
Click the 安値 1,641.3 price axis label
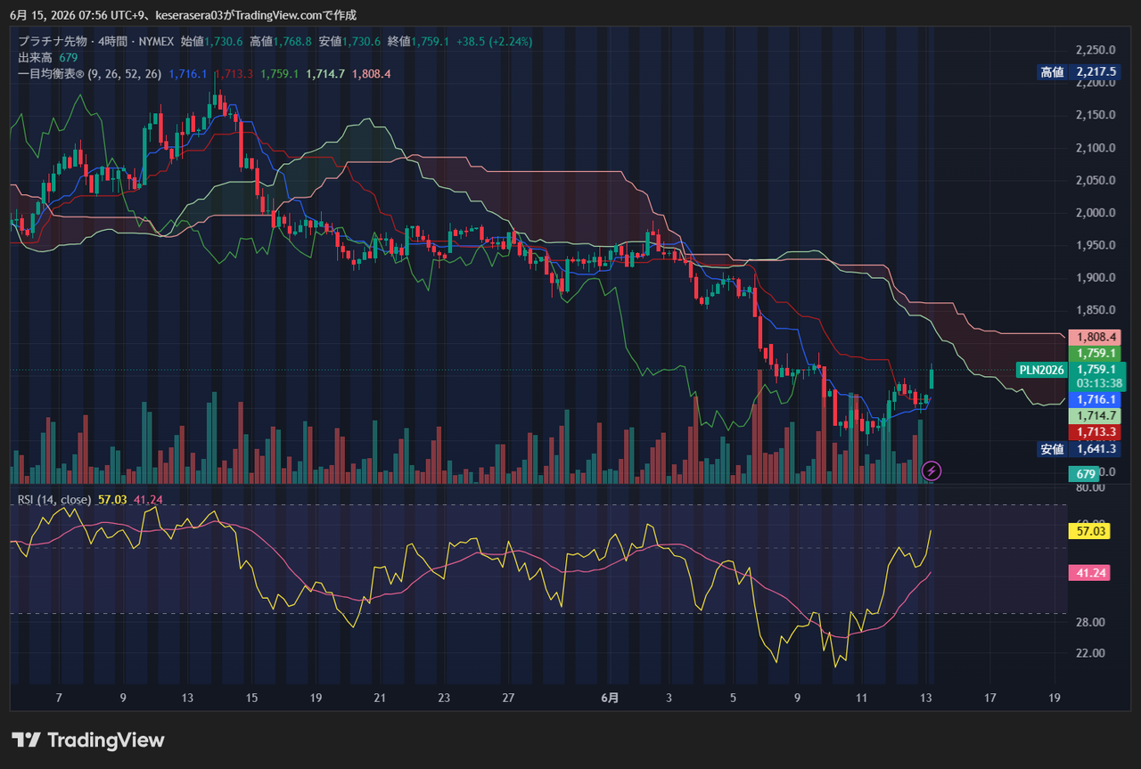click(1077, 449)
